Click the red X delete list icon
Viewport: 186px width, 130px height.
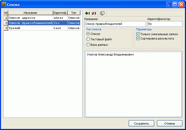94,13
